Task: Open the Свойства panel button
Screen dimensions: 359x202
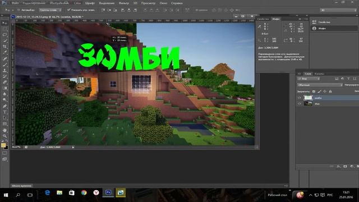Action: (x=333, y=22)
